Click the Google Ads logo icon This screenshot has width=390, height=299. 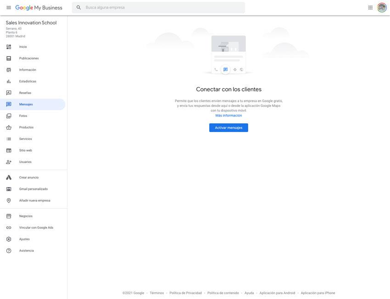point(9,177)
